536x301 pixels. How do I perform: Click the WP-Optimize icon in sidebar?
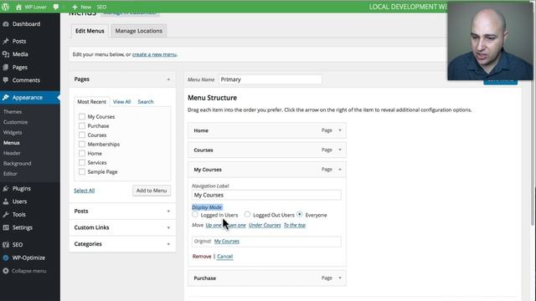6,258
